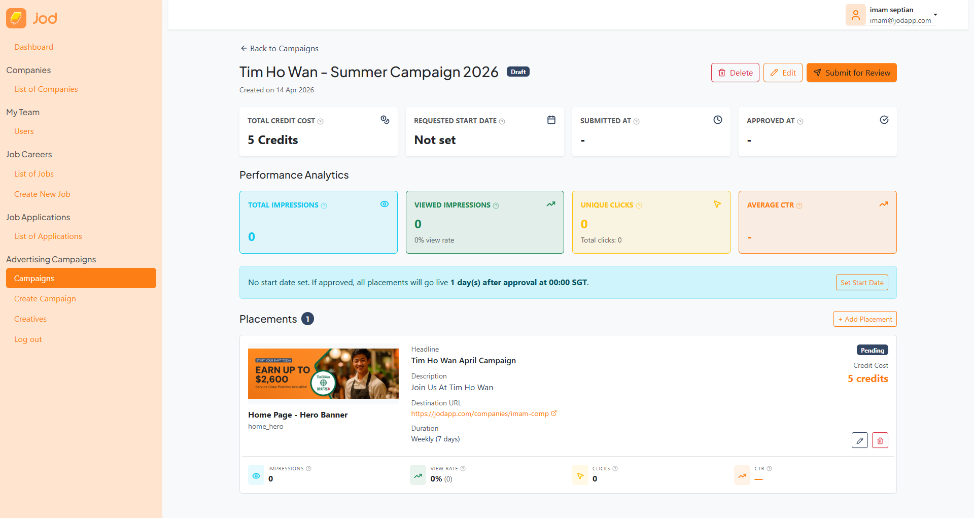The image size is (974, 518).
Task: Click the Draft status badge
Action: click(x=518, y=72)
